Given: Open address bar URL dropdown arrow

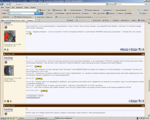Looking at the screenshot, I should point(107,4).
